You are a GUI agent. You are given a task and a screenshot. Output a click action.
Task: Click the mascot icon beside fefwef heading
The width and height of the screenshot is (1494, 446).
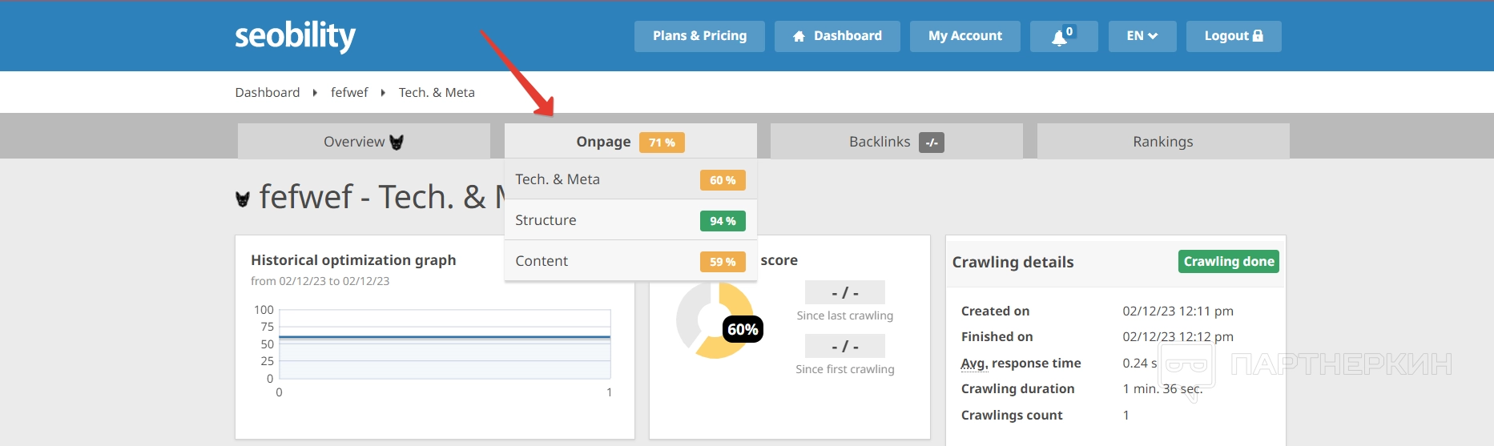pos(243,199)
